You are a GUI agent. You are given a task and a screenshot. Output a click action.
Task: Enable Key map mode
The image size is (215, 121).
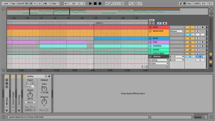[189, 4]
